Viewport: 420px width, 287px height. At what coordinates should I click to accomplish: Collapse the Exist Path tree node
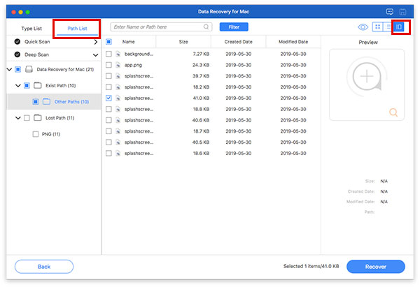(18, 86)
